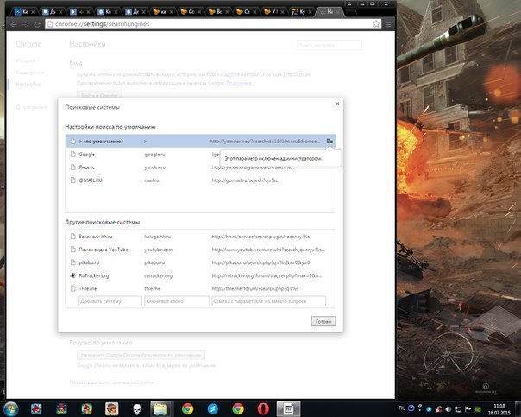Screen dimensions: 521x417
Task: Click the page icon beside TFile.me
Action: (72, 288)
